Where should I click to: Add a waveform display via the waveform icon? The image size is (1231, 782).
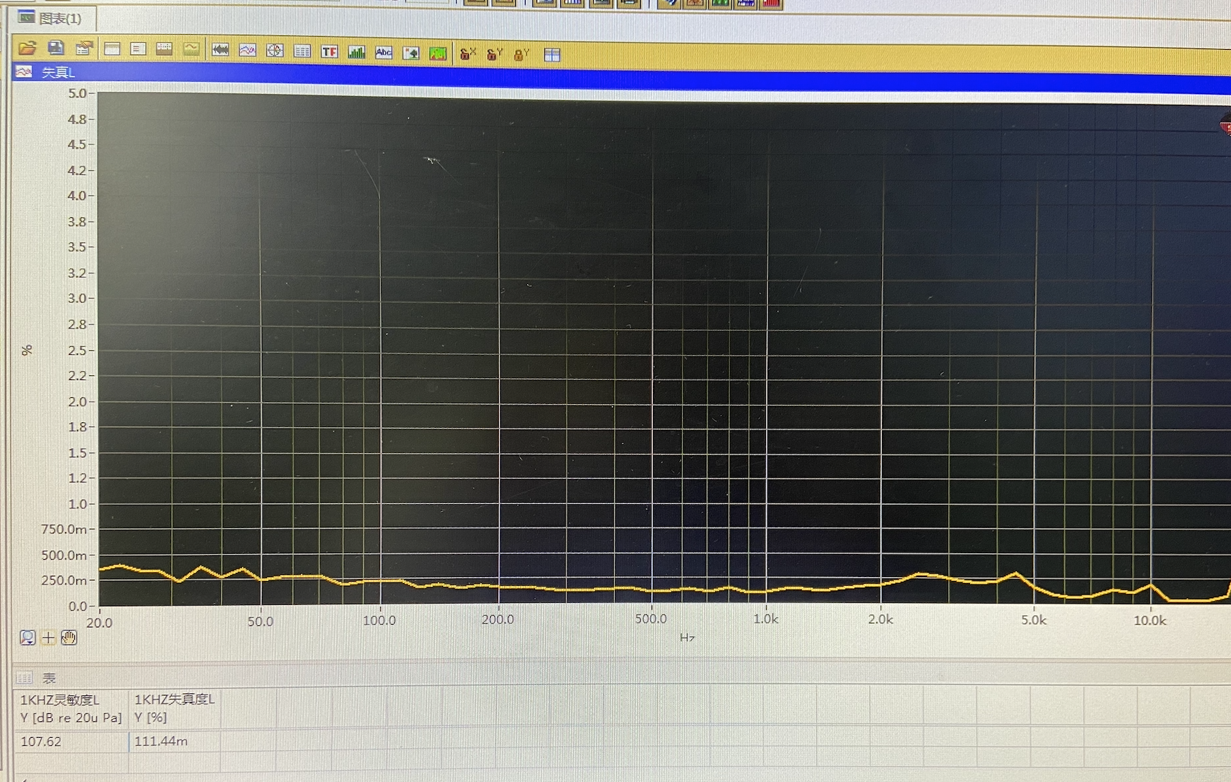tap(220, 50)
